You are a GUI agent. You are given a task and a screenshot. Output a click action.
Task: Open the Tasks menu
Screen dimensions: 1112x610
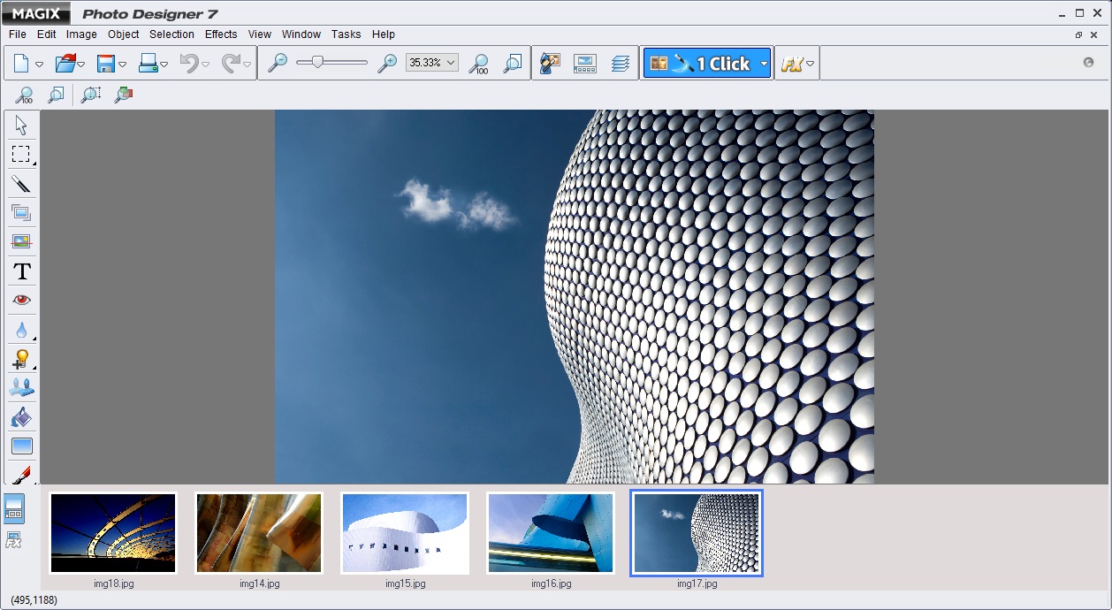pyautogui.click(x=347, y=34)
